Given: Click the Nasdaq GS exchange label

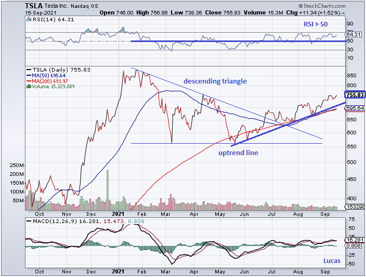Looking at the screenshot, I should [85, 6].
